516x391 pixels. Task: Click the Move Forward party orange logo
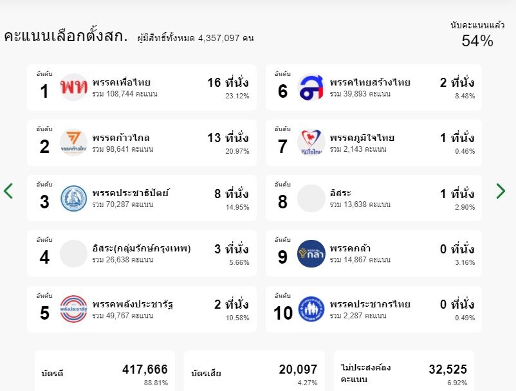click(73, 142)
